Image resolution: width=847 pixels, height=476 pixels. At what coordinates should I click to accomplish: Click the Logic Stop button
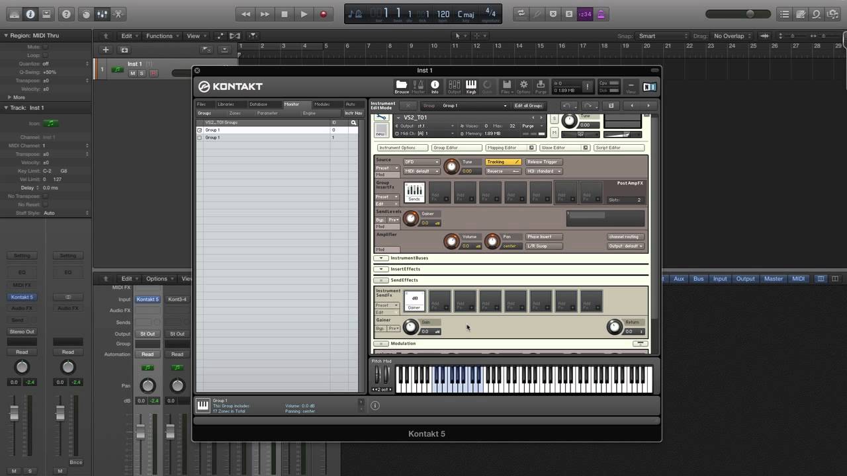[285, 14]
